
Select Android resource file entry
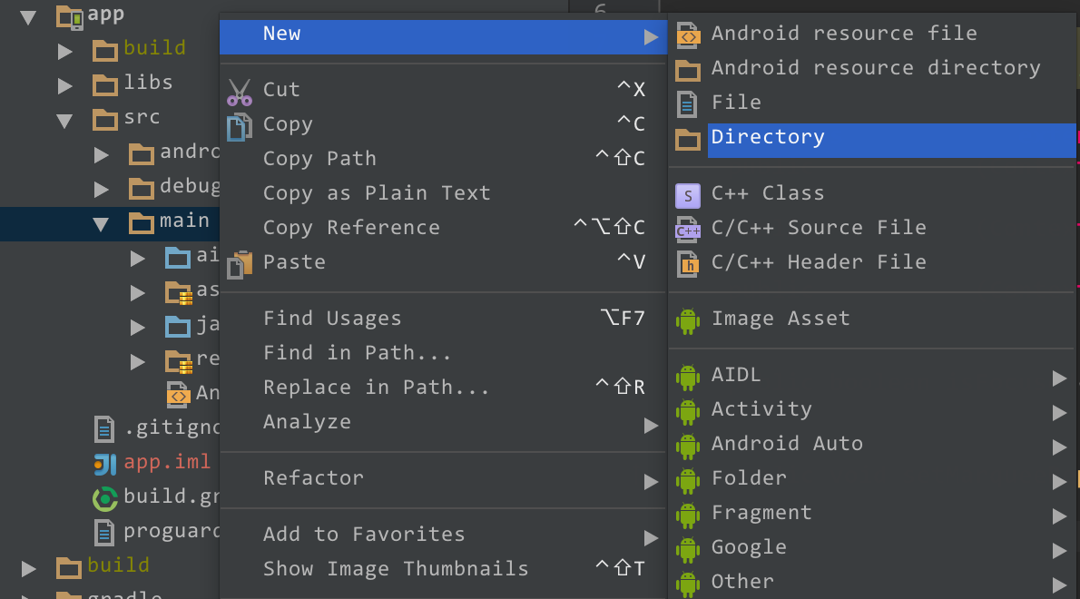(873, 34)
